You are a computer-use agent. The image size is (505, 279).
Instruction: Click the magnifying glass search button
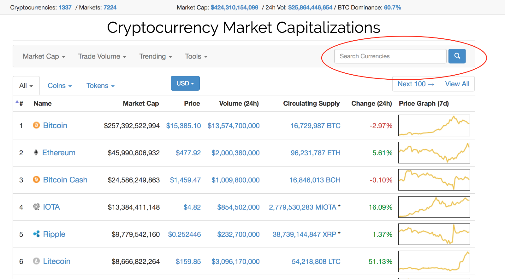[457, 56]
